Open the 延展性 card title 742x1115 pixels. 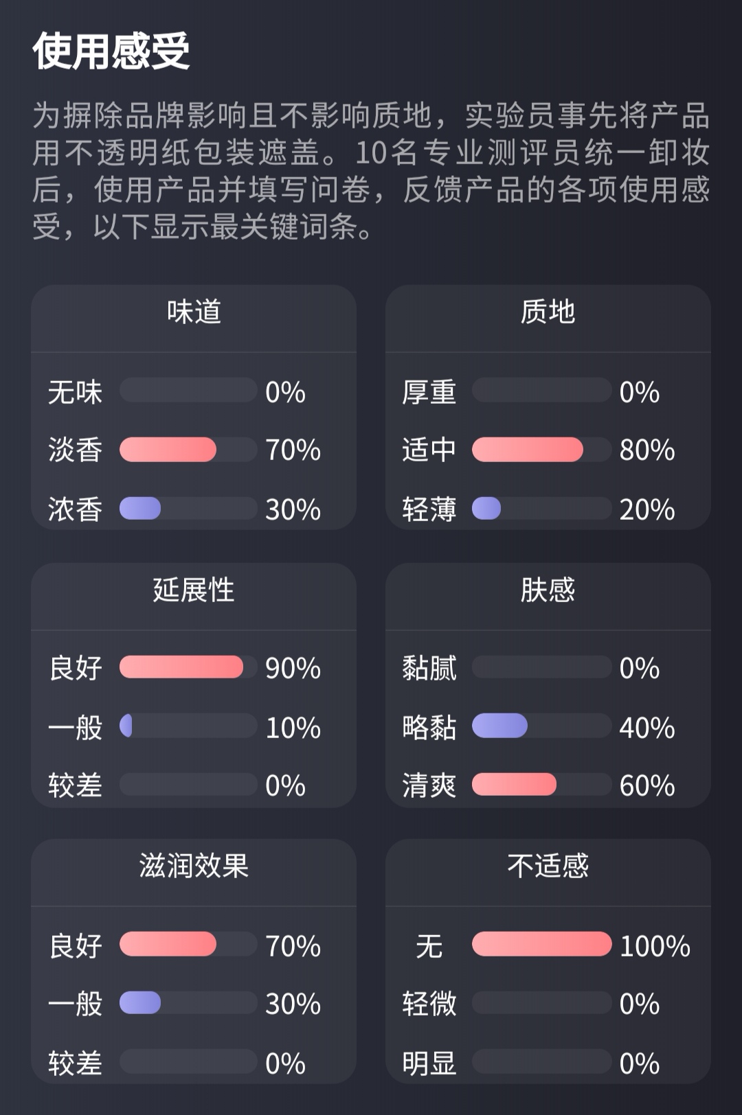pyautogui.click(x=194, y=590)
